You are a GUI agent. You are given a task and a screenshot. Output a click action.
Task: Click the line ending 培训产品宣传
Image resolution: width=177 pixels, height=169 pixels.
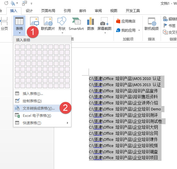pos(123,91)
